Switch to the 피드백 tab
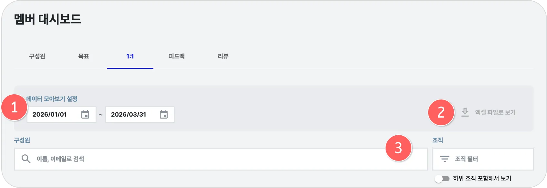Screen dimensions: 547x188 click(x=177, y=56)
